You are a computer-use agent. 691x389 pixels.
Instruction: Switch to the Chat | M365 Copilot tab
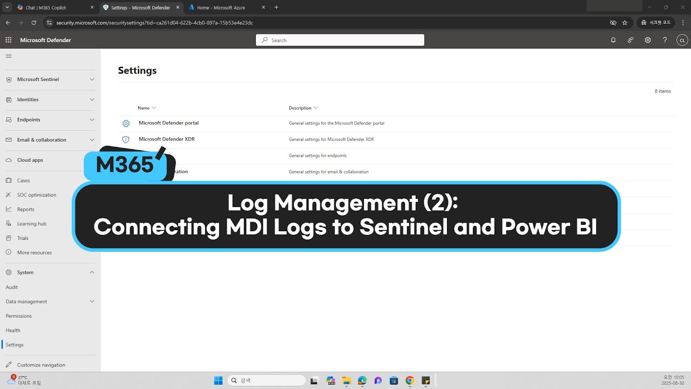(x=55, y=8)
